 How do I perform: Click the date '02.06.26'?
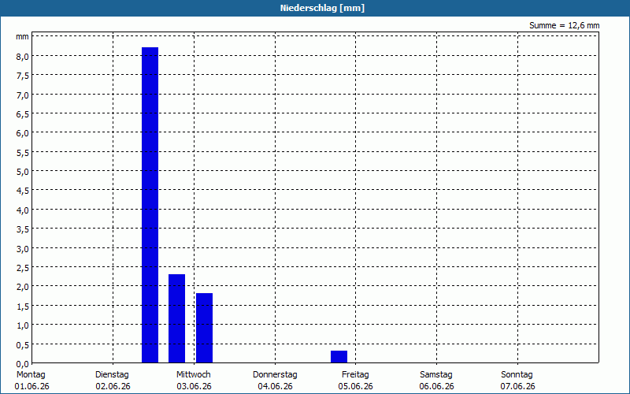113,386
